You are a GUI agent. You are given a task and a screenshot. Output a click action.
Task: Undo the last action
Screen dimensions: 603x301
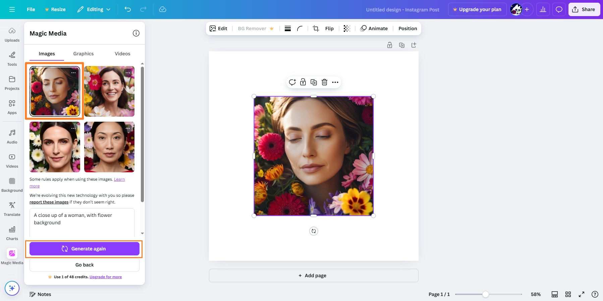click(x=128, y=9)
